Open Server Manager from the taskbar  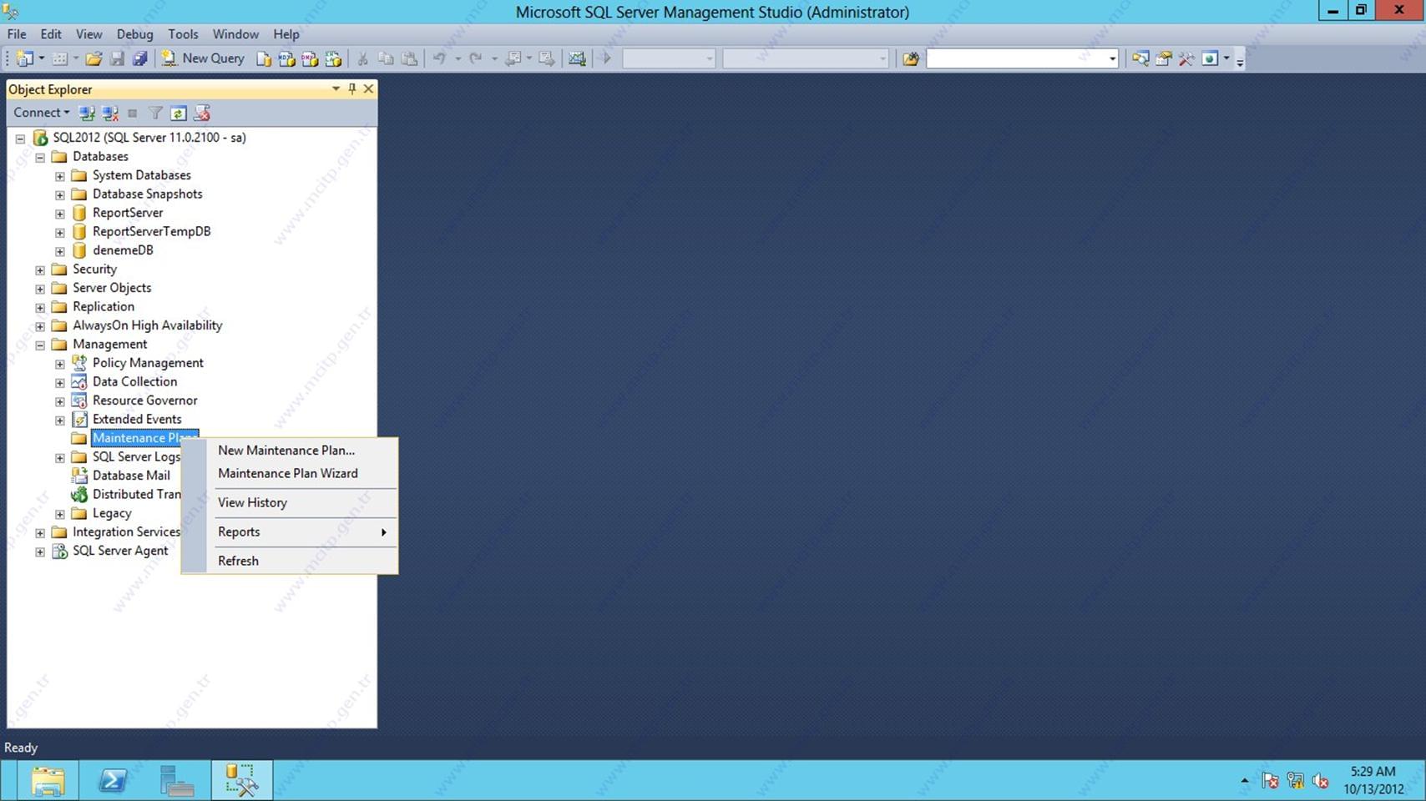point(177,781)
